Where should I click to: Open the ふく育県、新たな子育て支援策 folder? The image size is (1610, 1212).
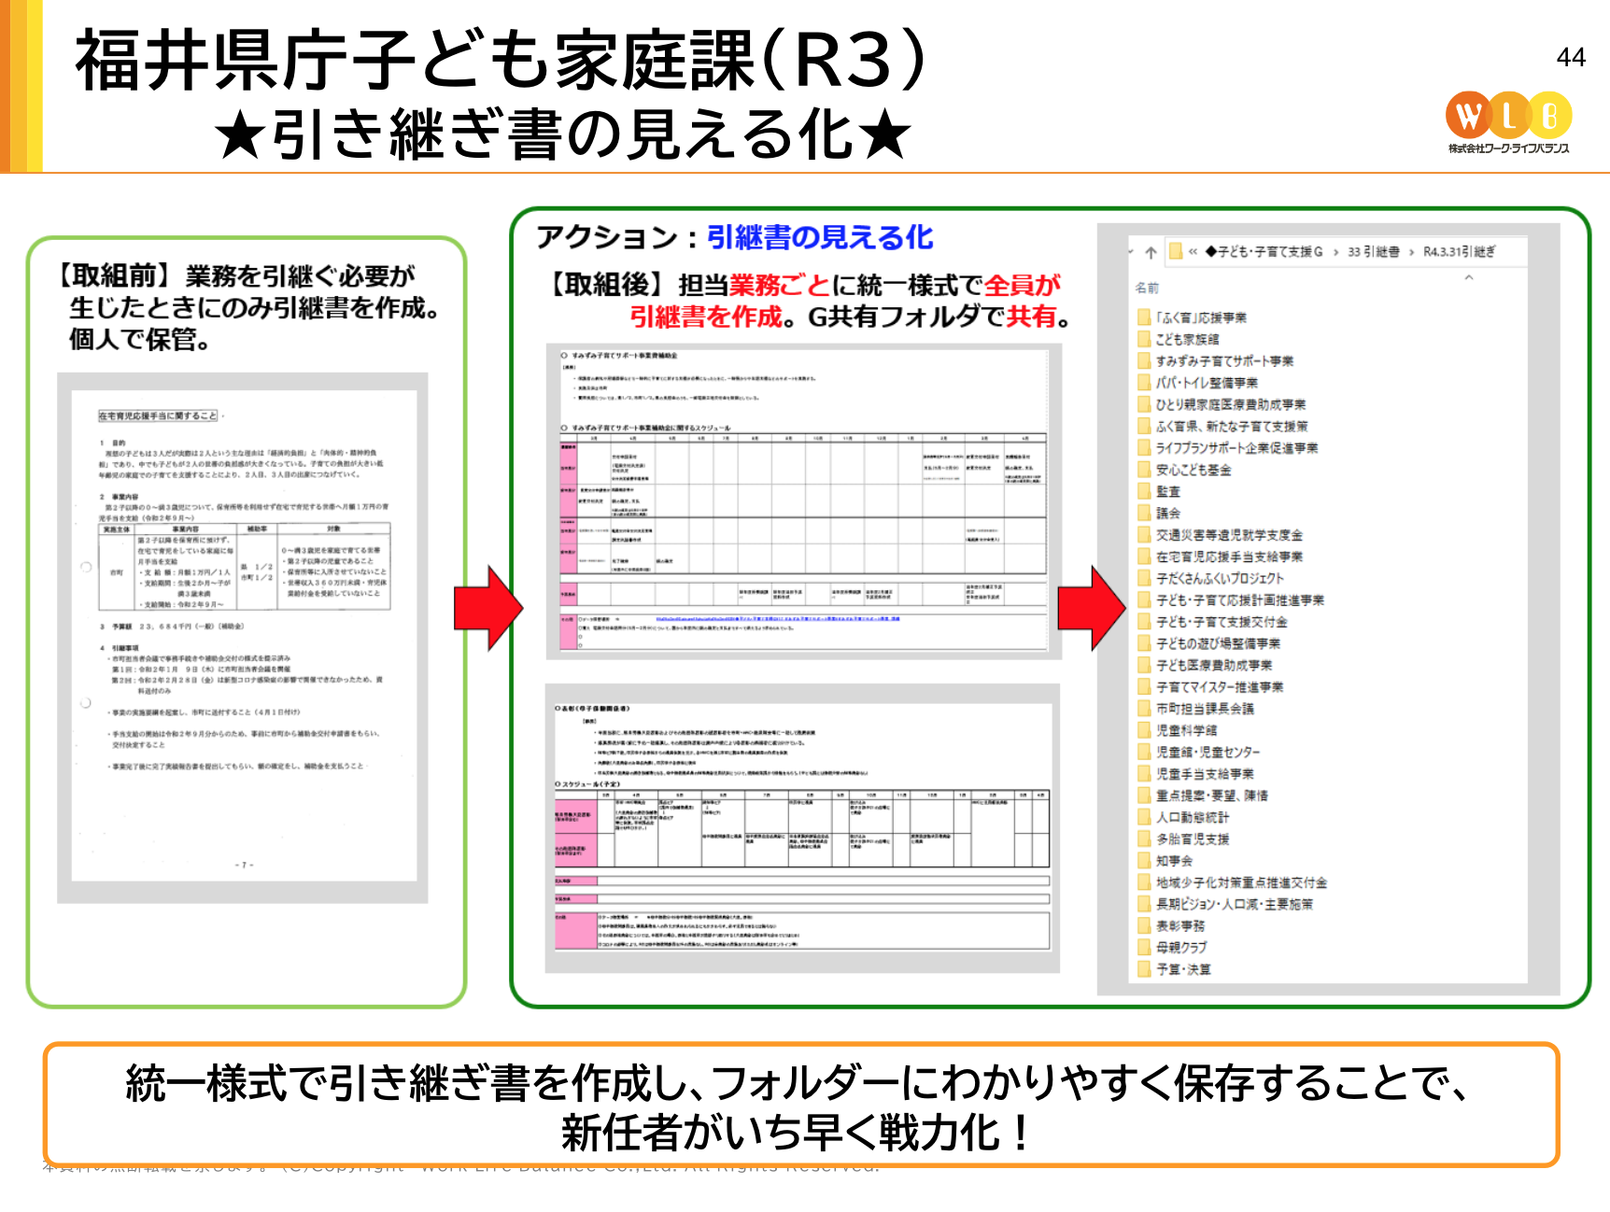[1232, 426]
